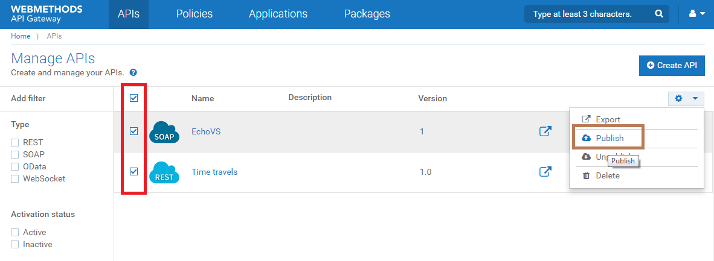Choose Delete in the actions menu
This screenshot has width=714, height=261.
pyautogui.click(x=607, y=175)
